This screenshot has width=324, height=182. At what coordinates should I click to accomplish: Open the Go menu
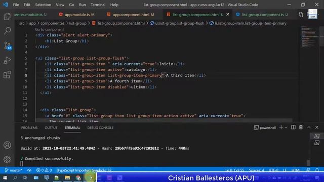[71, 5]
